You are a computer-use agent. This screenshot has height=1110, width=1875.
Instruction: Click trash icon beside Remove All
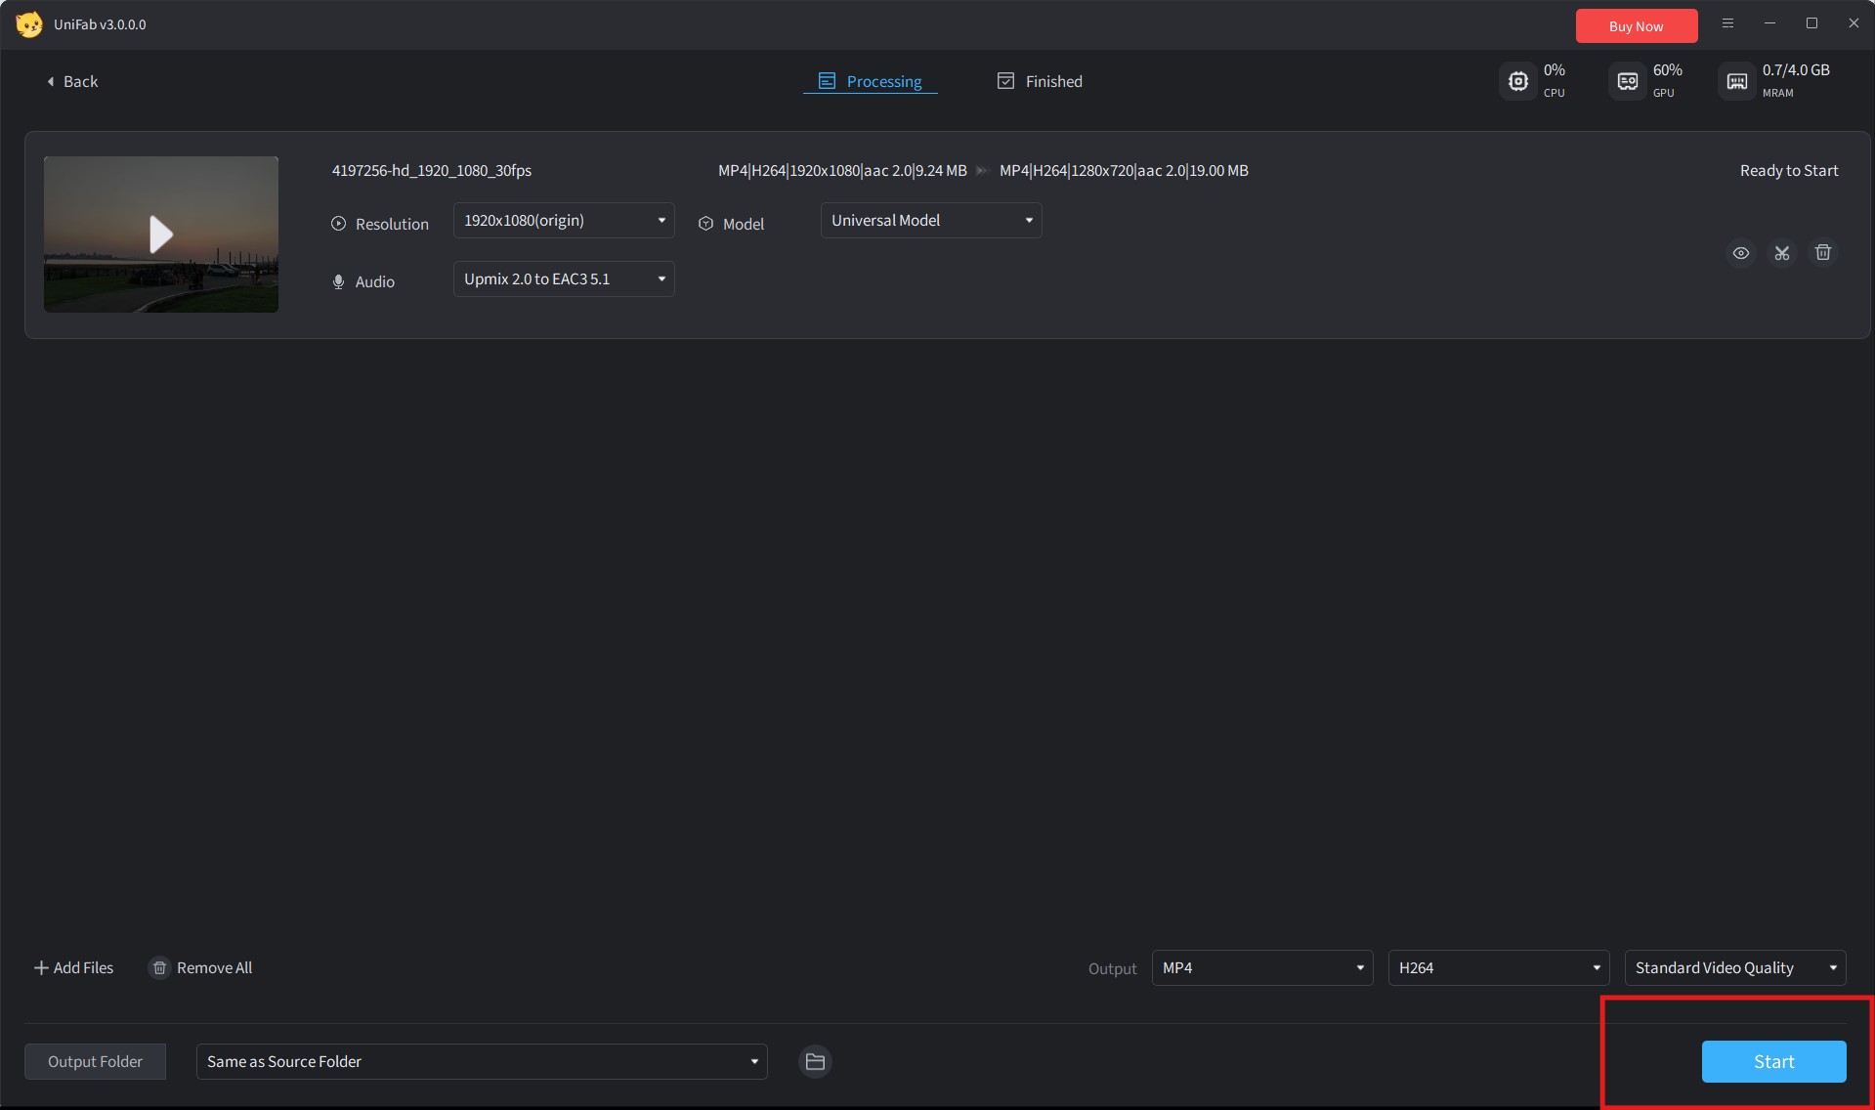click(x=159, y=967)
